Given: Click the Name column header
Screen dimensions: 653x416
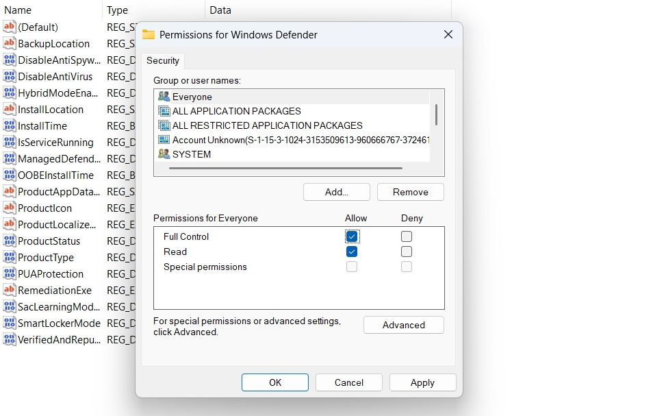Looking at the screenshot, I should (18, 10).
